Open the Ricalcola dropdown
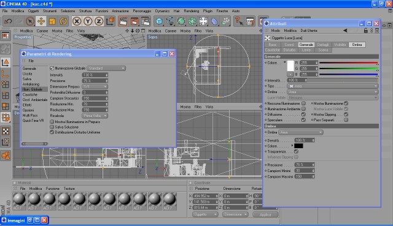This screenshot has width=393, height=226. point(95,116)
